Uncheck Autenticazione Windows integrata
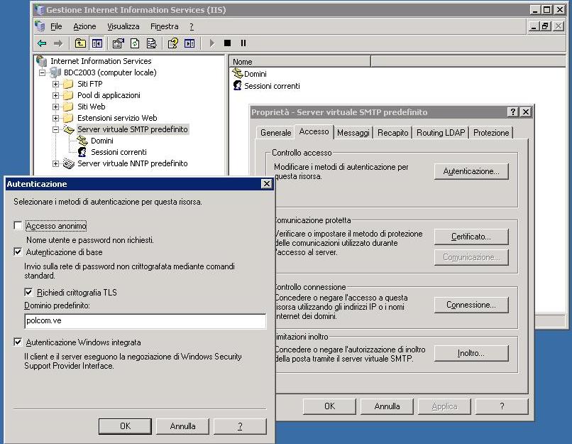 18,342
